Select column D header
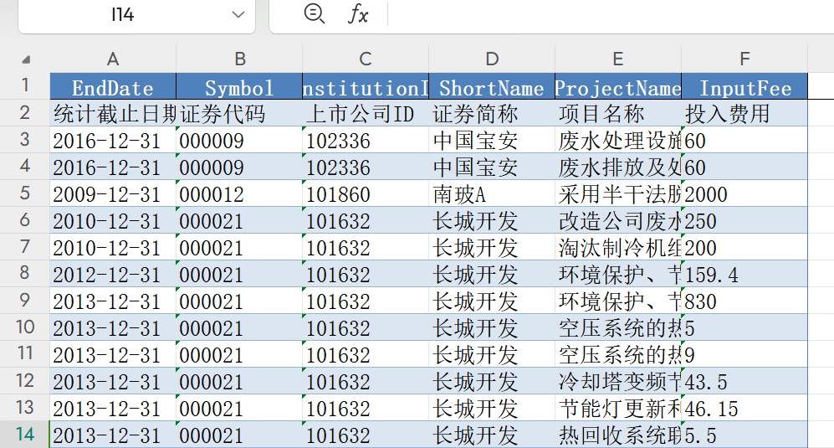 [x=492, y=59]
